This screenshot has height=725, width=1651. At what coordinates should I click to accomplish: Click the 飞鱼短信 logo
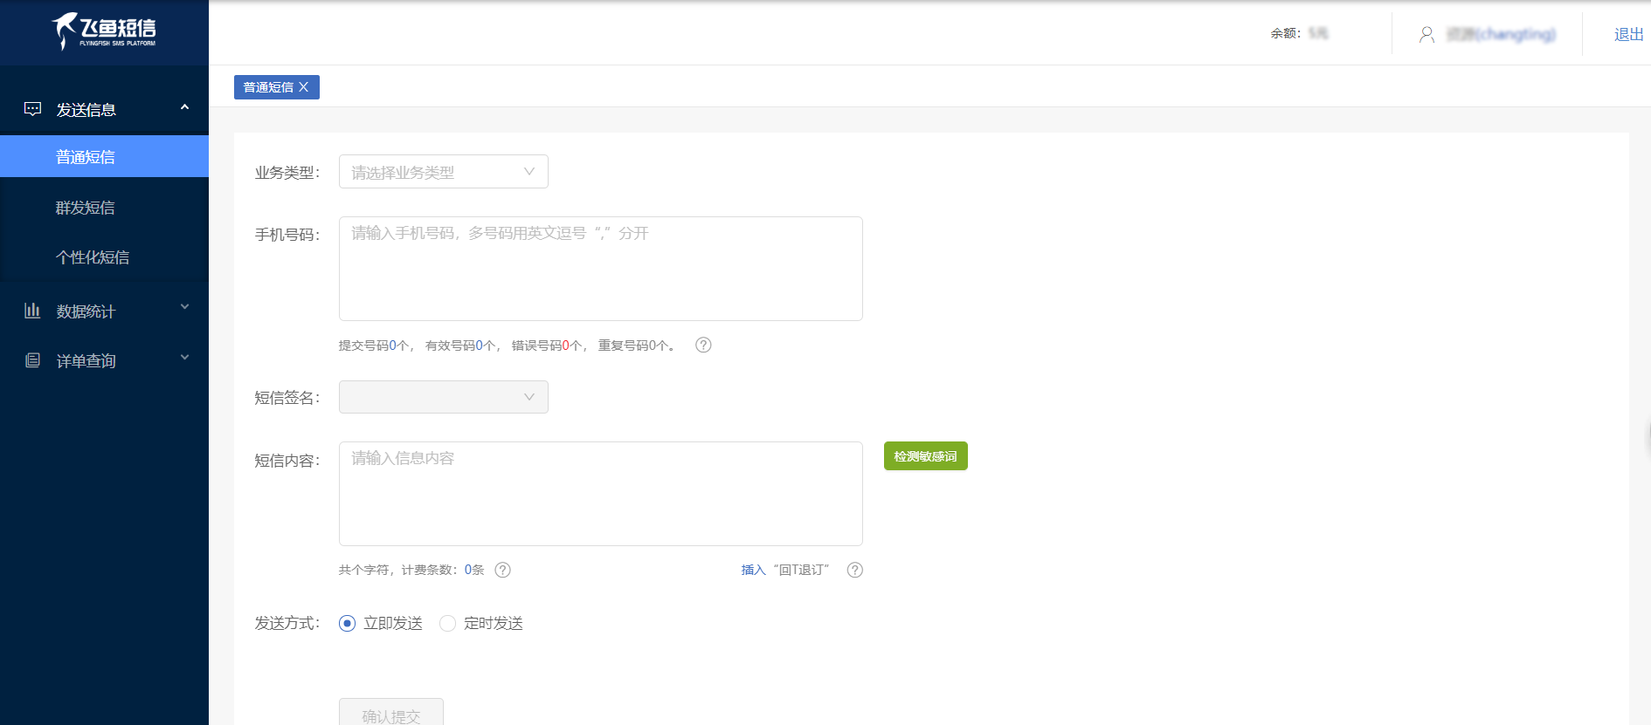coord(104,31)
